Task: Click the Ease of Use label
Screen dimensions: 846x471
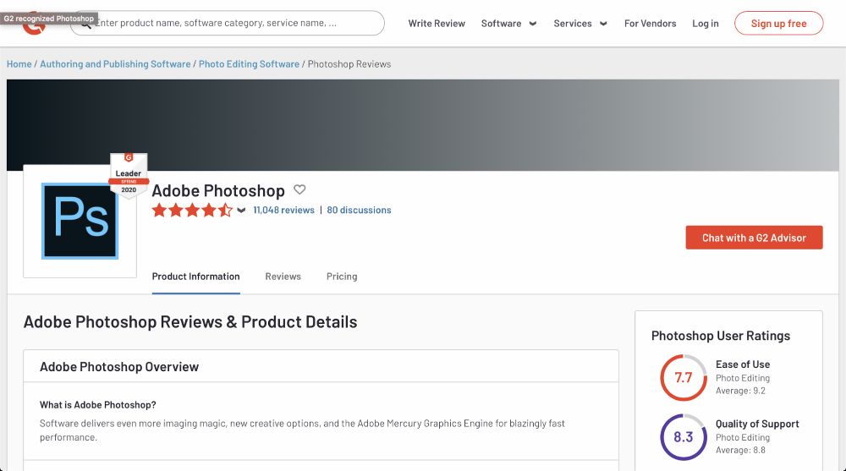Action: (743, 364)
